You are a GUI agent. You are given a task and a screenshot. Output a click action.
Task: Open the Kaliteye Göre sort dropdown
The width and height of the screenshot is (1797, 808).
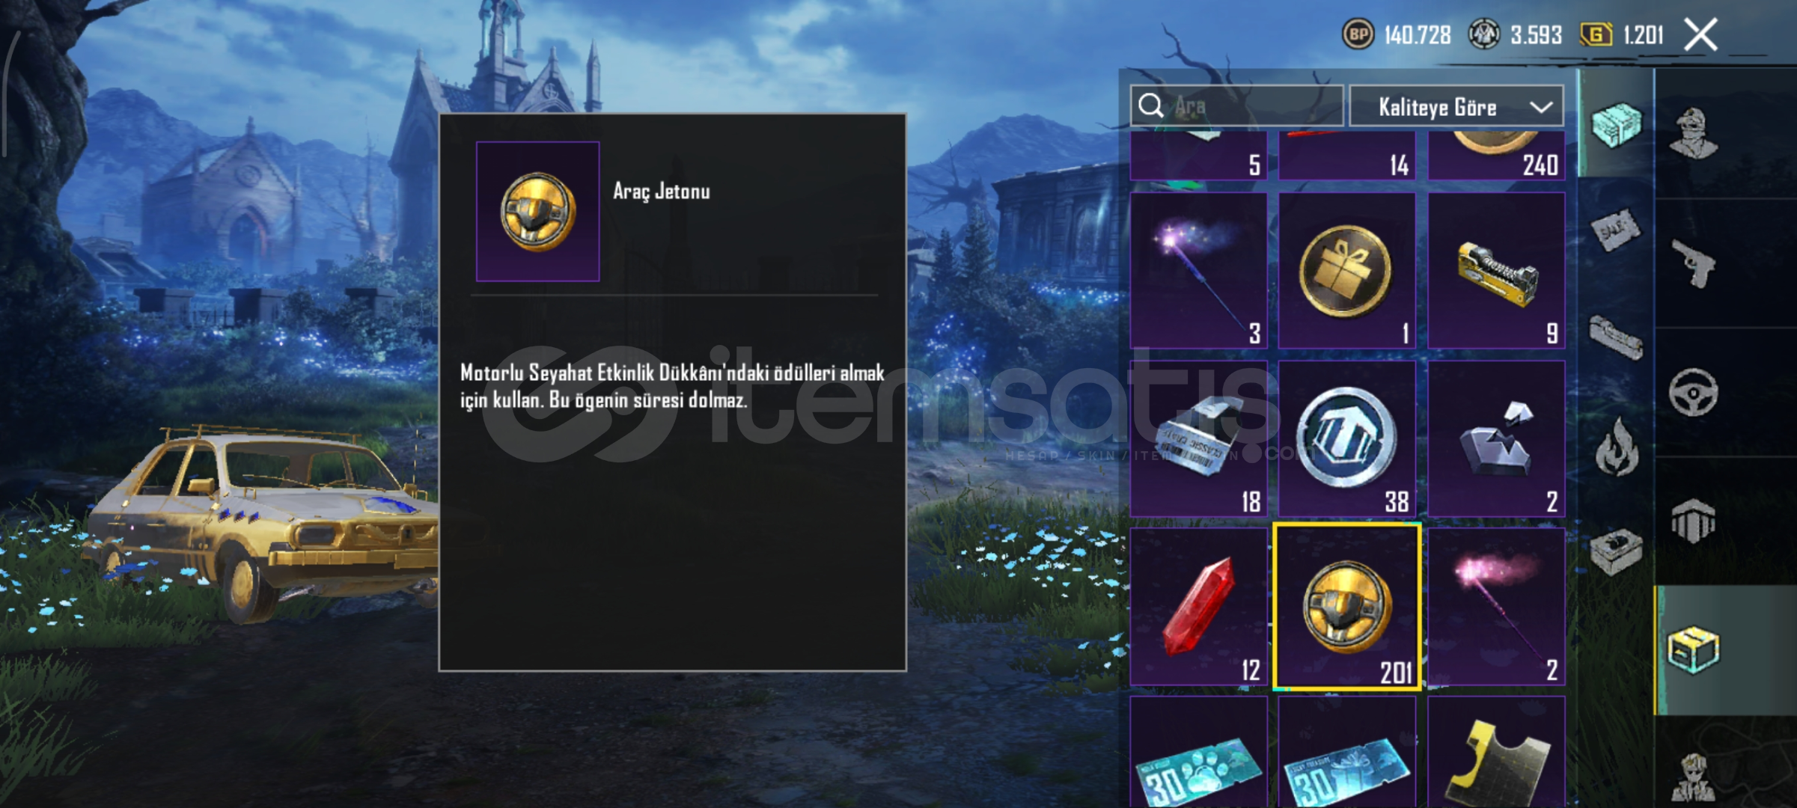pos(1456,106)
